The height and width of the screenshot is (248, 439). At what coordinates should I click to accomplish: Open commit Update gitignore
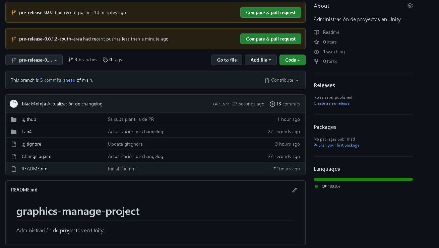pyautogui.click(x=125, y=144)
